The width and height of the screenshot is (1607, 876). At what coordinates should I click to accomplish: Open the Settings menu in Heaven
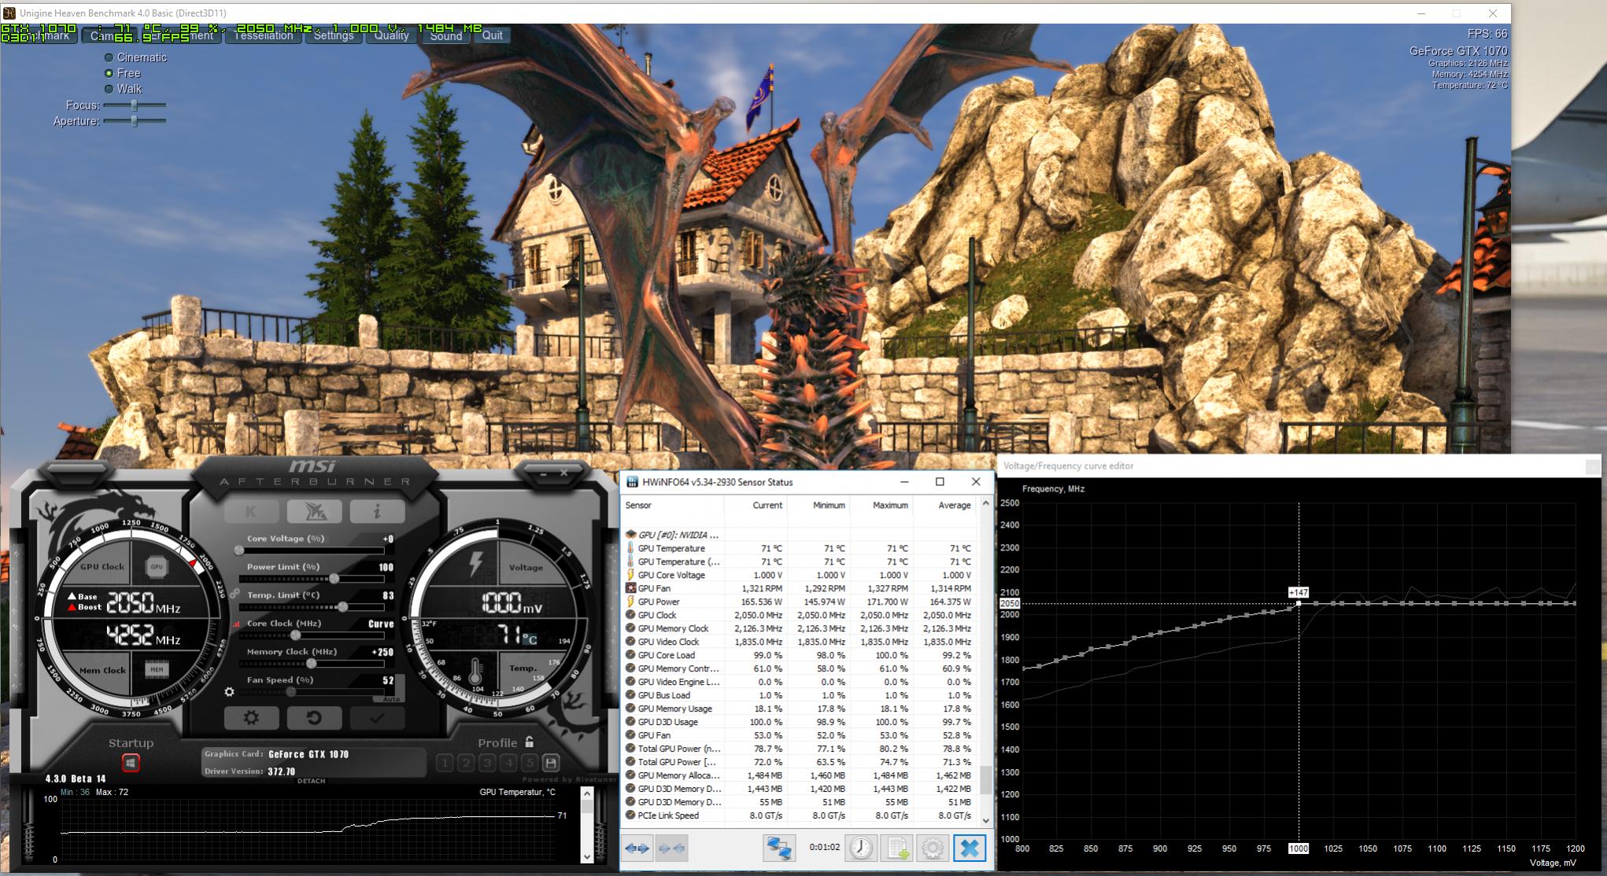333,35
